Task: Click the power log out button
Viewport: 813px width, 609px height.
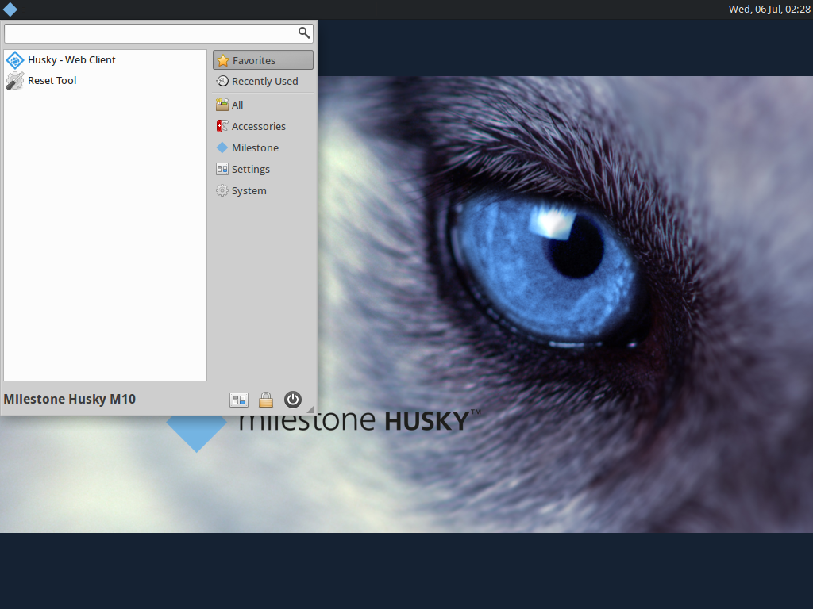Action: point(293,400)
